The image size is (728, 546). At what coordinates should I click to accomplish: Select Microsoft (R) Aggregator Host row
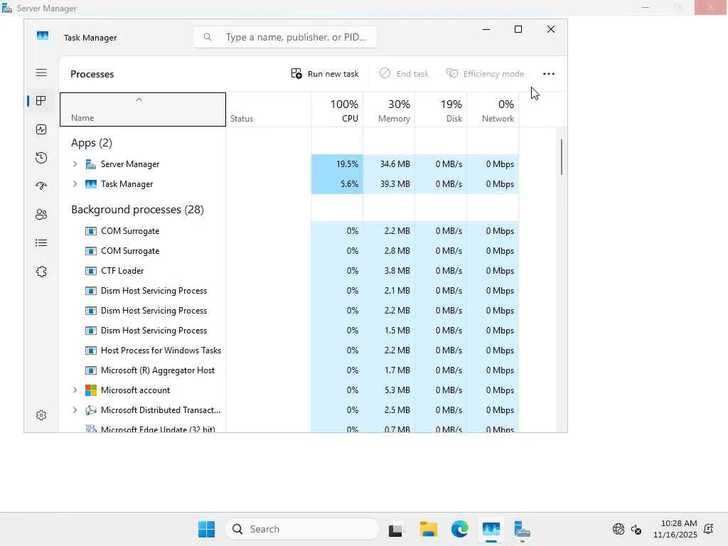[x=289, y=370]
